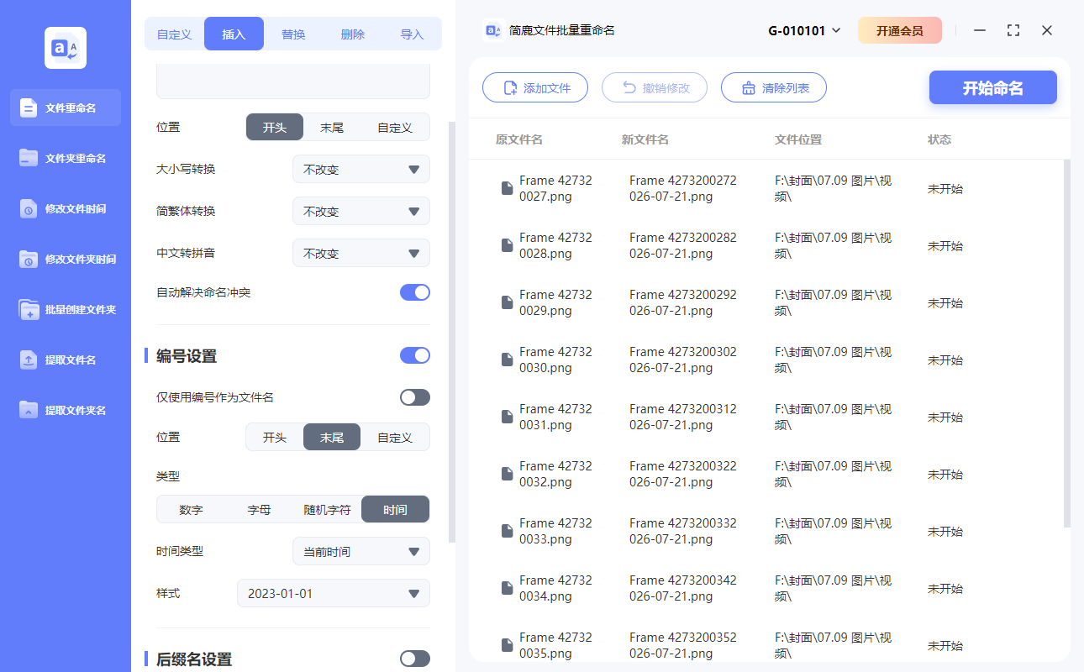Switch to the 自定义 tab

(x=175, y=34)
